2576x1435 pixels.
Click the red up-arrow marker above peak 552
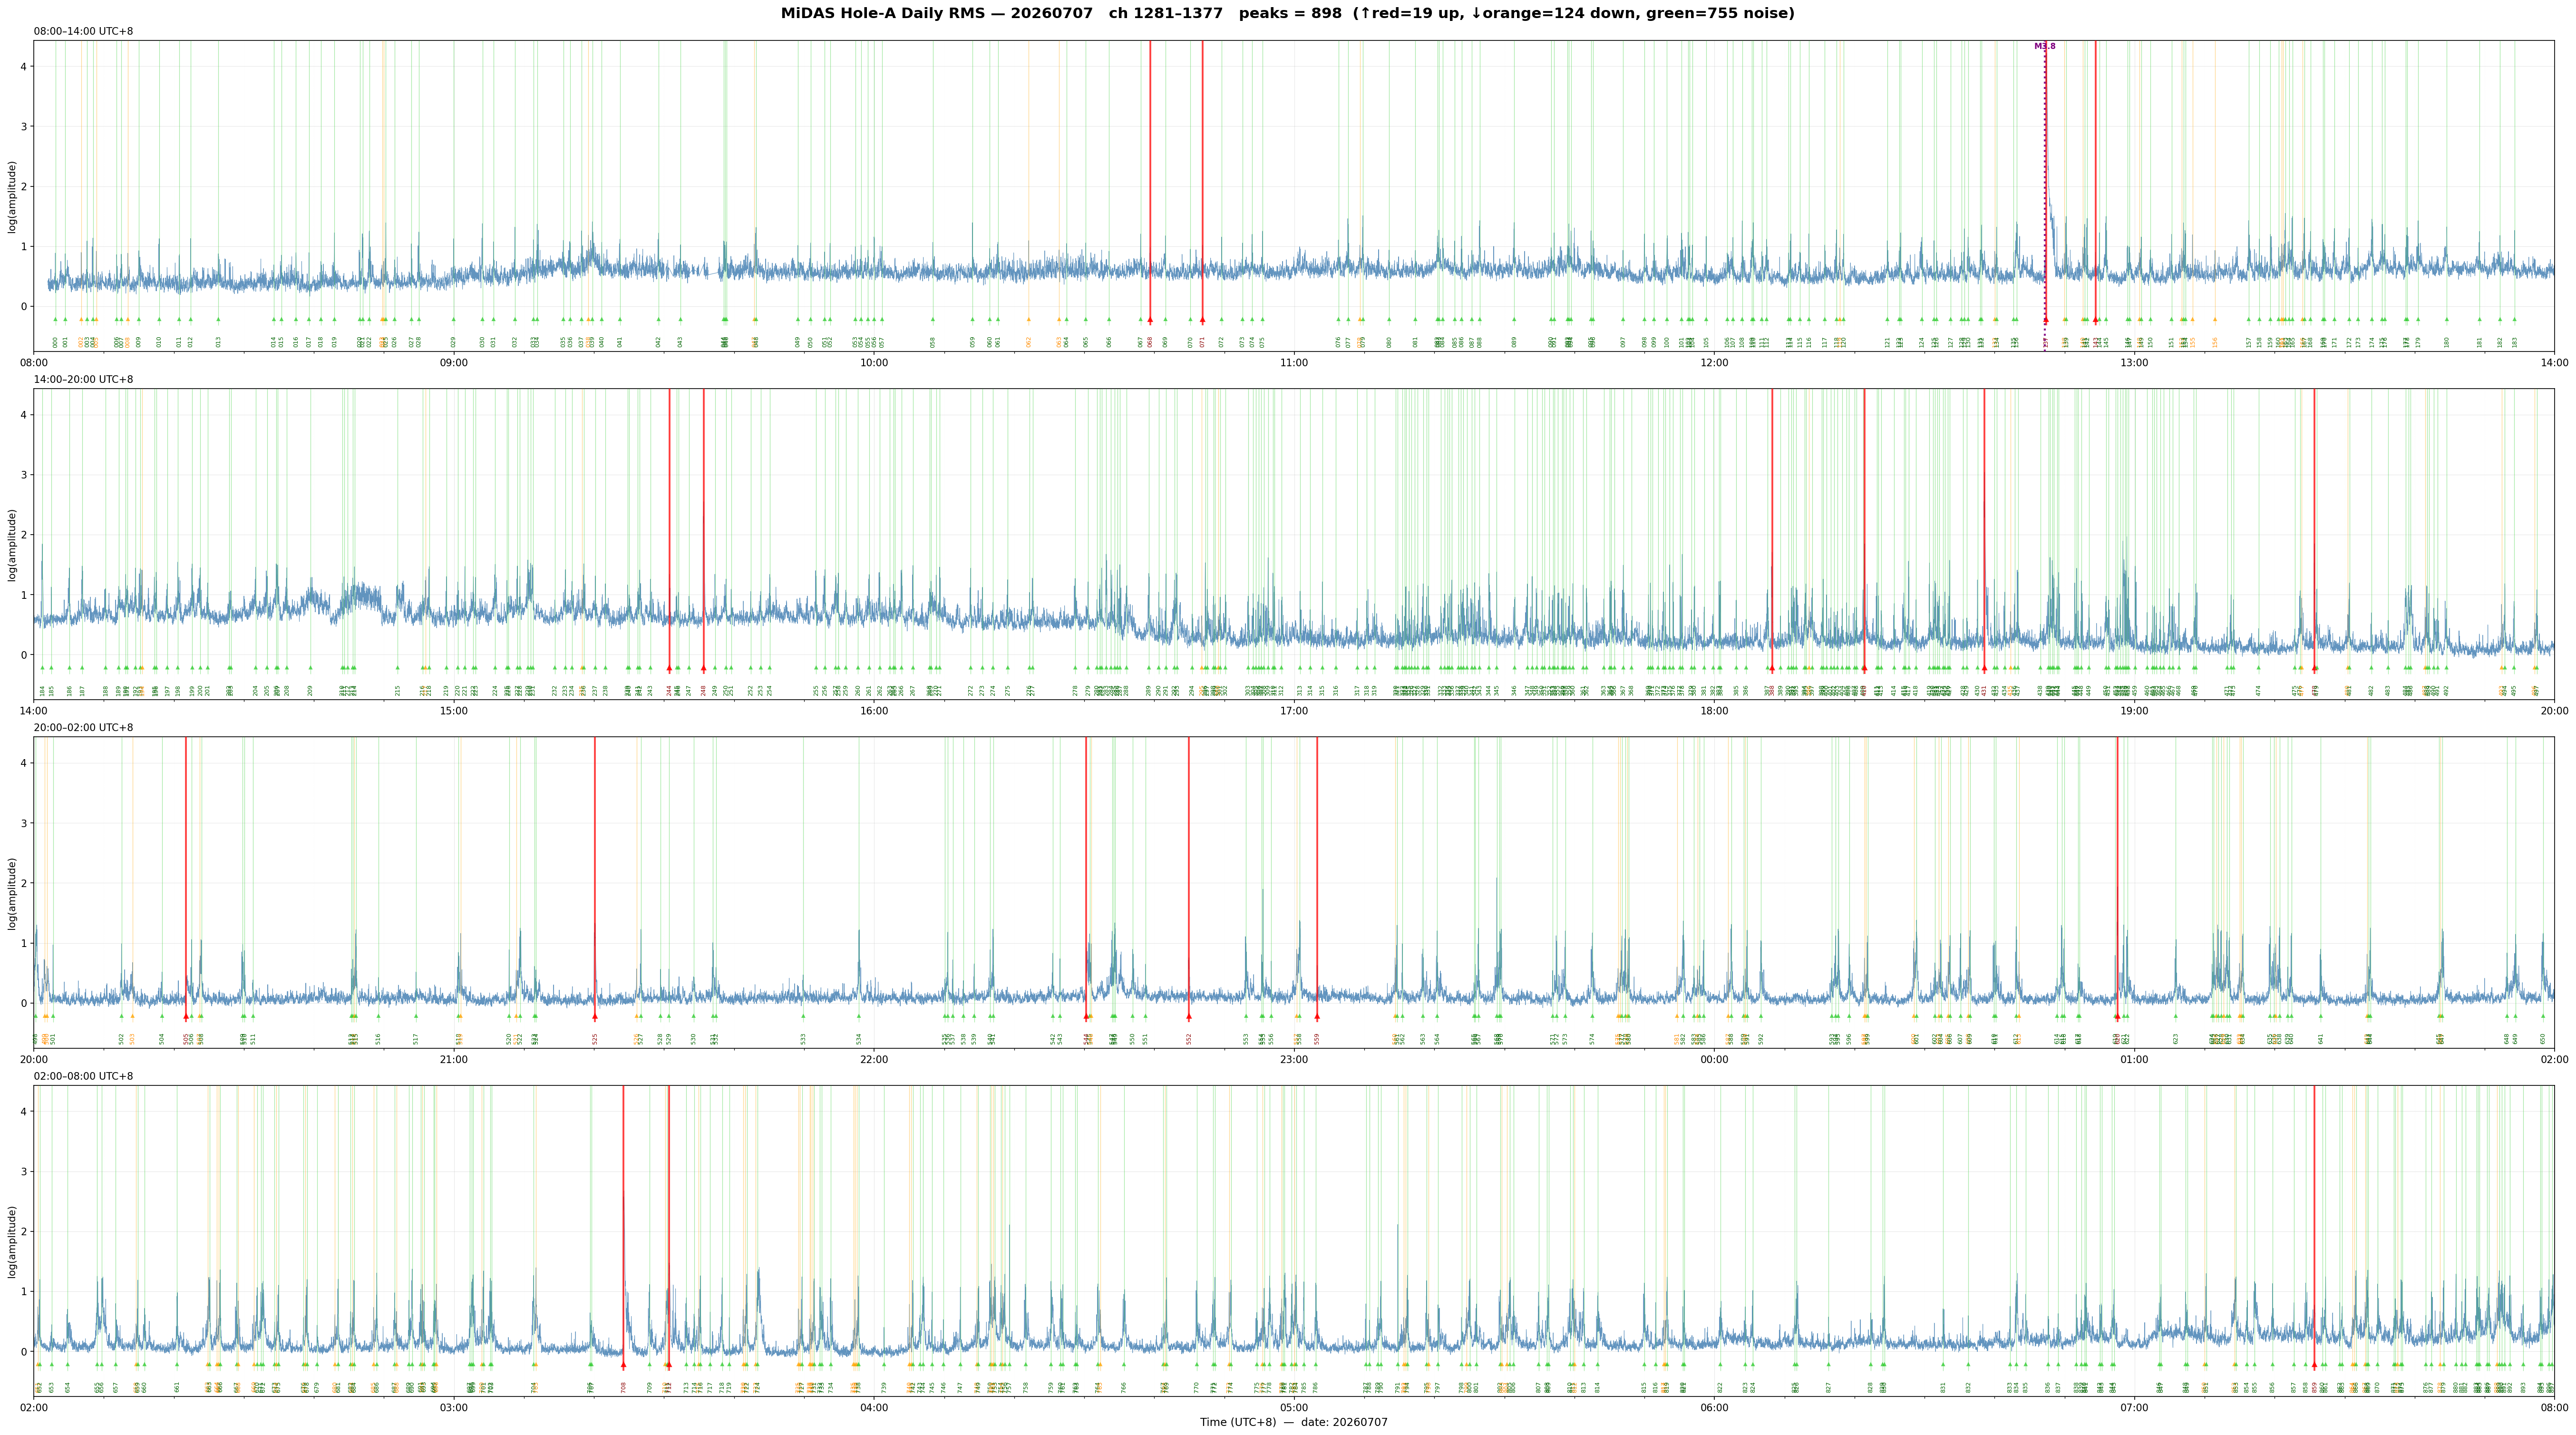(1189, 1017)
